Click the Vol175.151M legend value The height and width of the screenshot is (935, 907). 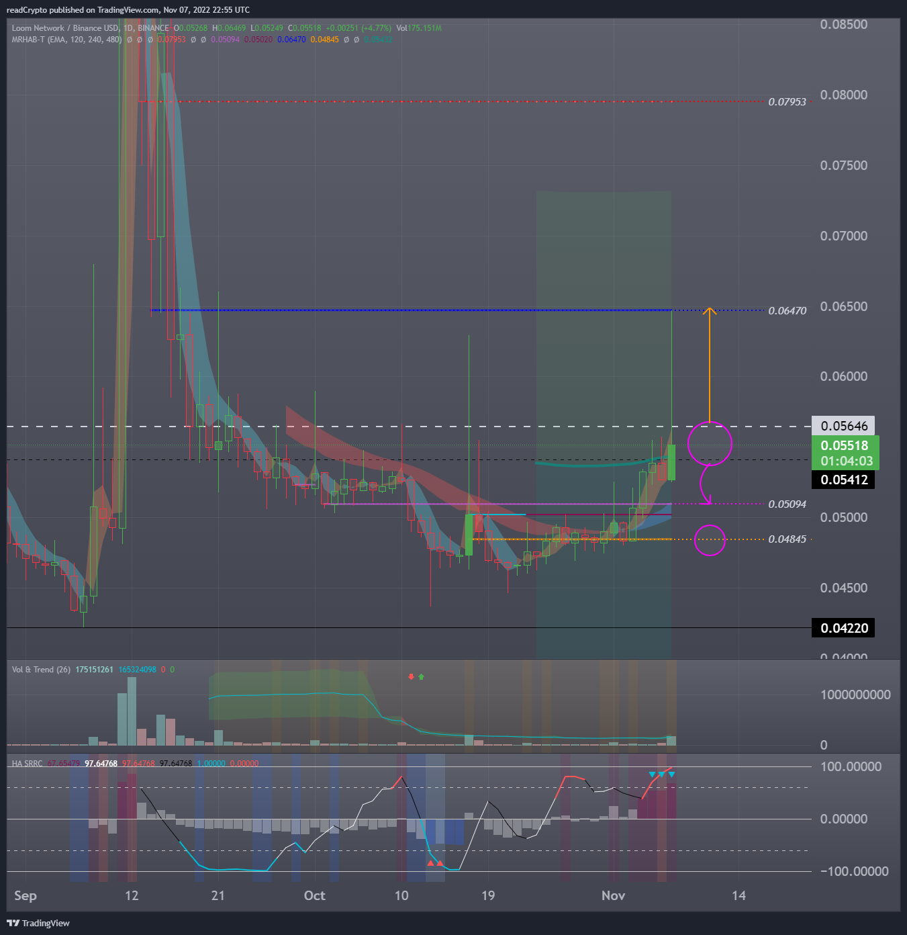419,28
